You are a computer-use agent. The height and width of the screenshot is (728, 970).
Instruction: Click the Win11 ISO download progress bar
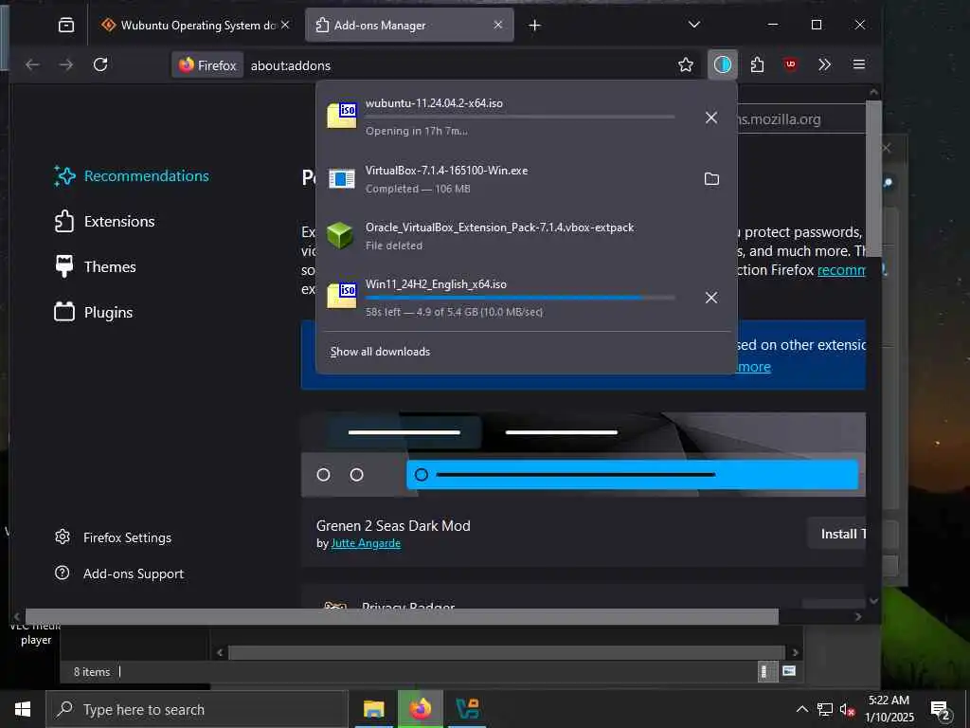point(520,298)
